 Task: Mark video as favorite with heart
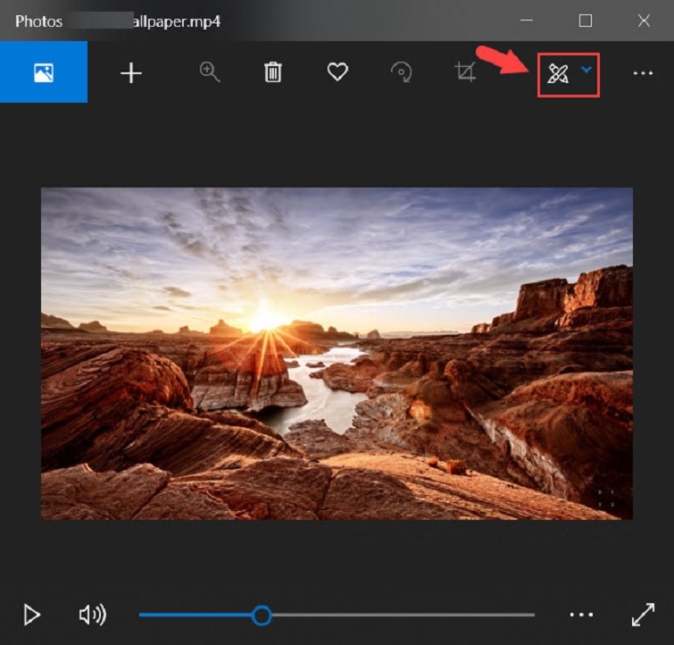(x=337, y=73)
